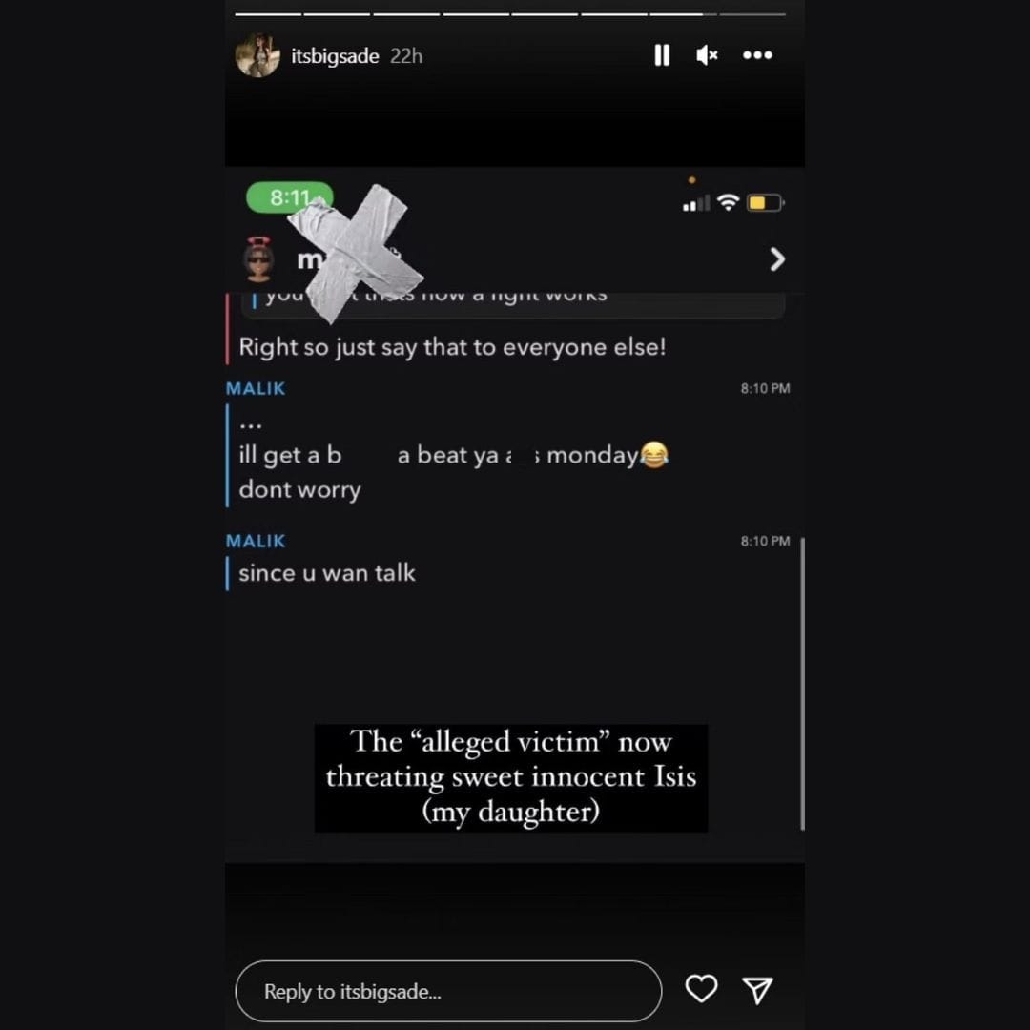Tap the Bitmoji avatar in chat header
The height and width of the screenshot is (1030, 1030).
258,258
